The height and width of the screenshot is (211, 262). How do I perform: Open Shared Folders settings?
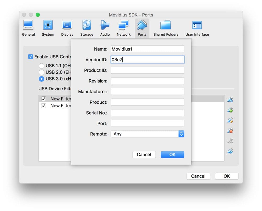[166, 28]
